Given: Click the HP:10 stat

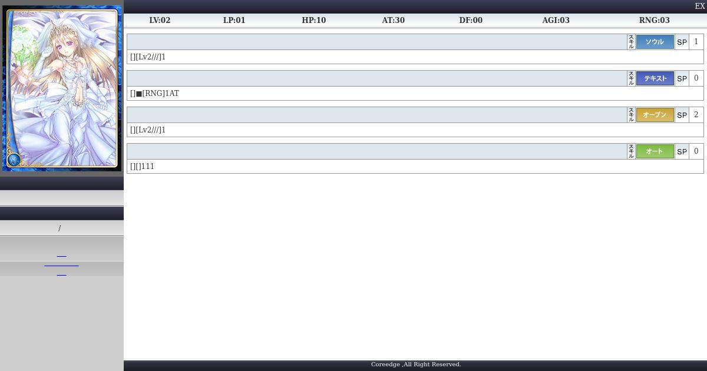Looking at the screenshot, I should coord(313,20).
